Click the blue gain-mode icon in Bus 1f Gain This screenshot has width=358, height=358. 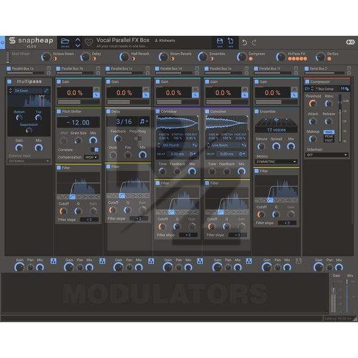pos(294,95)
